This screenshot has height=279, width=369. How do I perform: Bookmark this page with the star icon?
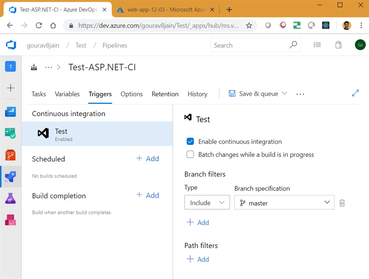[x=249, y=25]
